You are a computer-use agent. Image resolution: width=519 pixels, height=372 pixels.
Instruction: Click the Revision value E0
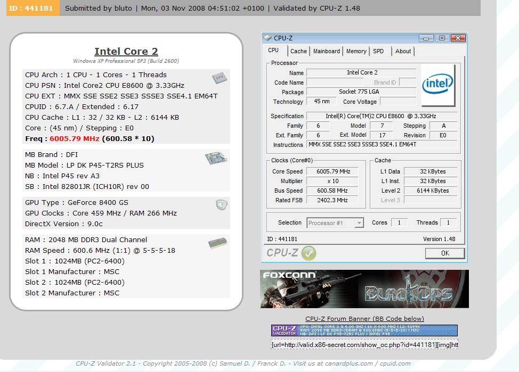click(x=443, y=135)
